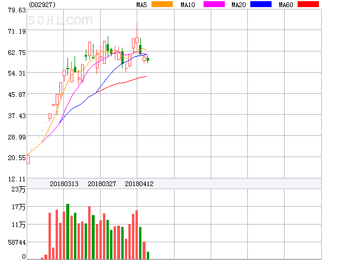Click the 20180327 date label

(x=102, y=184)
